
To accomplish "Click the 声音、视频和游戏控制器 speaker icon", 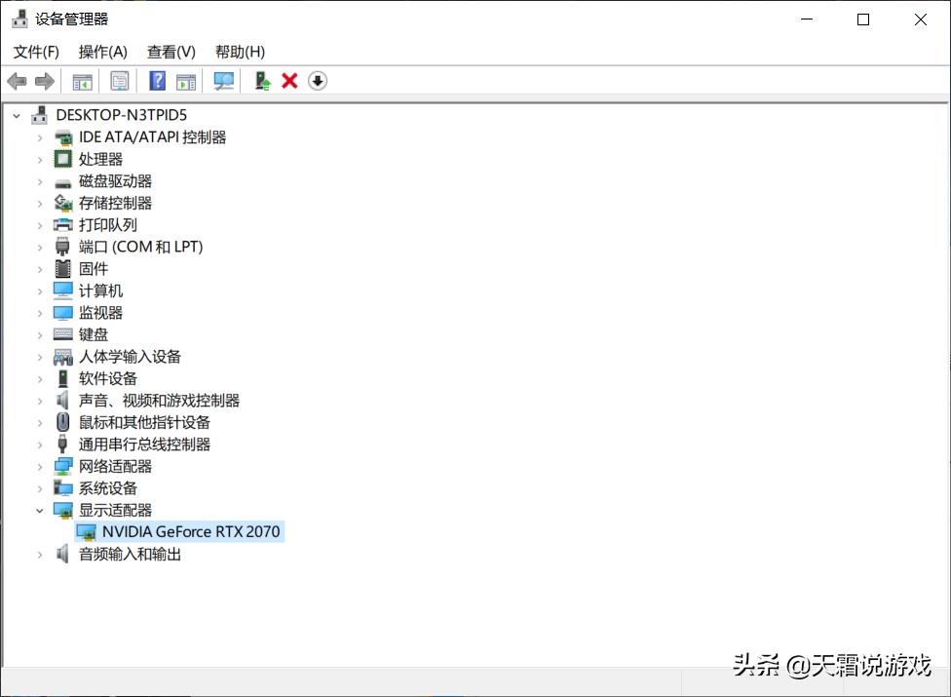I will (x=62, y=401).
